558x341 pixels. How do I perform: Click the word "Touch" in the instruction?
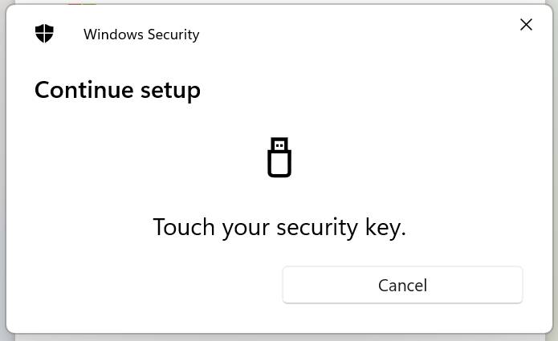[x=184, y=227]
